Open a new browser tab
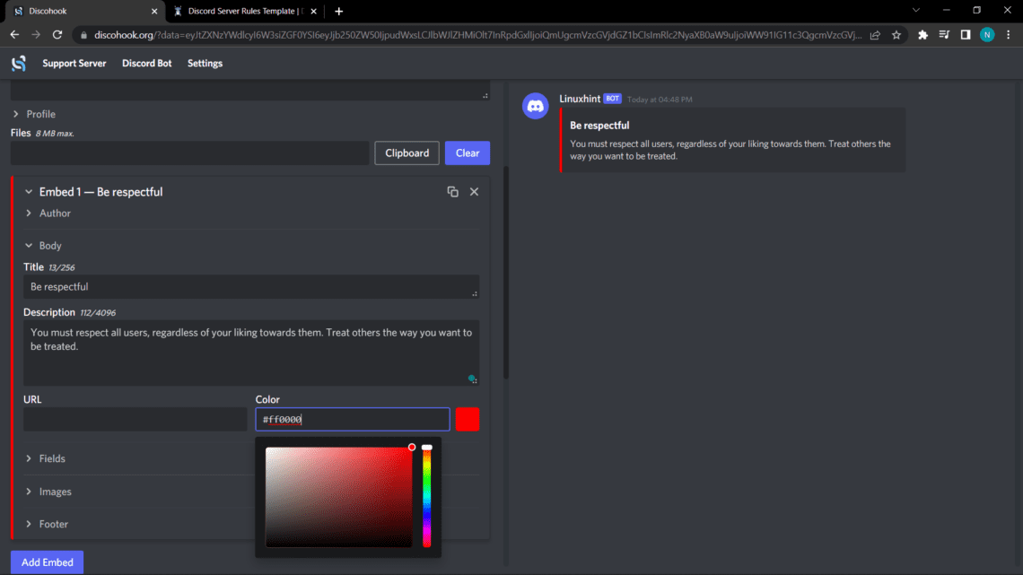 [338, 11]
